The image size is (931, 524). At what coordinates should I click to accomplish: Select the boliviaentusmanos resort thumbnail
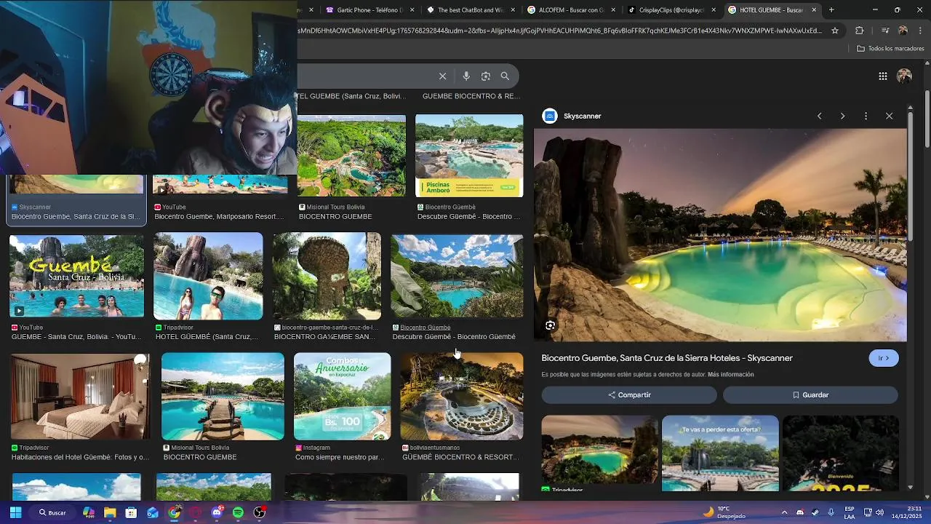(x=462, y=397)
